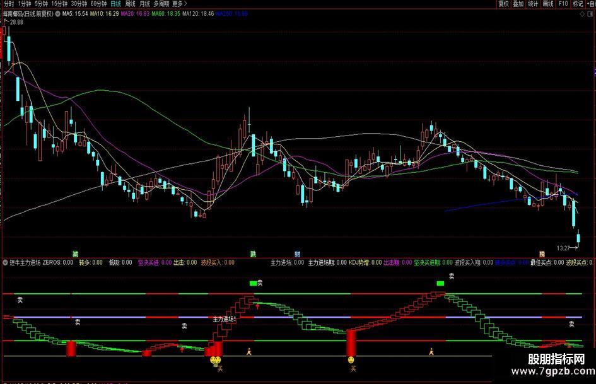Expand the 更多 periods menu
This screenshot has height=384, width=596.
pos(179,4)
